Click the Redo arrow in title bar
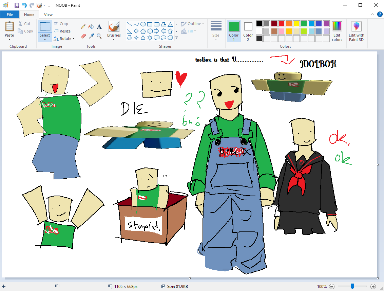The width and height of the screenshot is (384, 291). [x=32, y=5]
